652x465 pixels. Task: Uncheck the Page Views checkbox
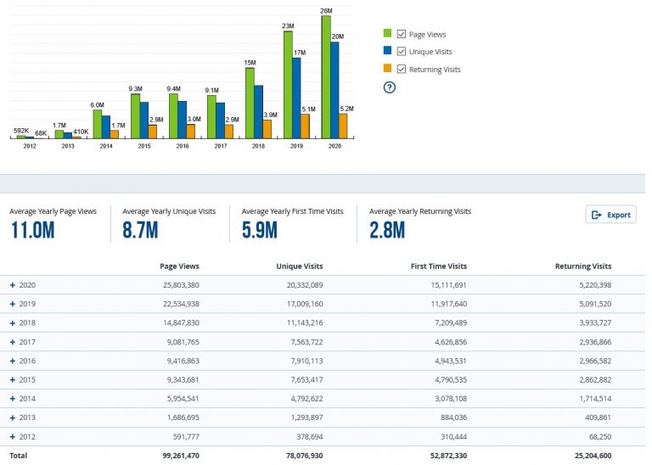[402, 34]
